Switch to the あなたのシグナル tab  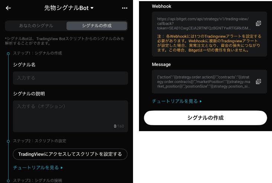pyautogui.click(x=36, y=26)
